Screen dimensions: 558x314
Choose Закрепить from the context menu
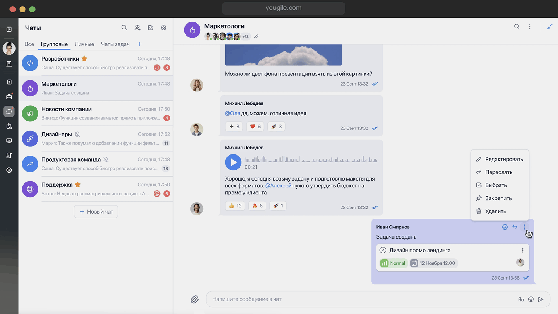[x=498, y=198]
